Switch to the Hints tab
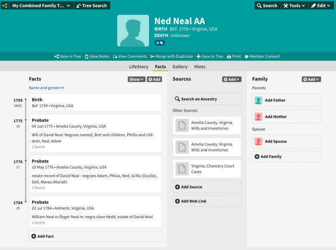336x250 pixels. coord(200,67)
